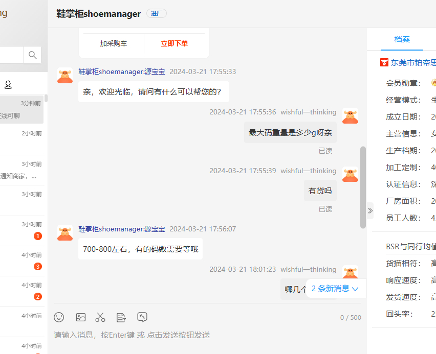Click the 经营模式 label
The height and width of the screenshot is (354, 436).
pos(403,100)
